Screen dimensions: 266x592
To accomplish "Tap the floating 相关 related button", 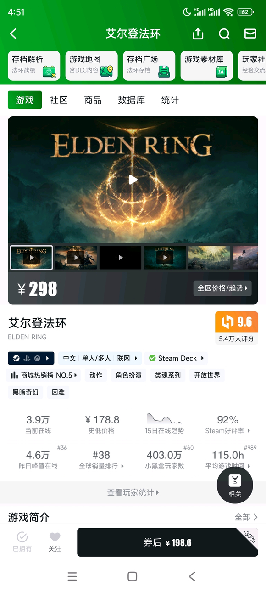I will (x=235, y=486).
